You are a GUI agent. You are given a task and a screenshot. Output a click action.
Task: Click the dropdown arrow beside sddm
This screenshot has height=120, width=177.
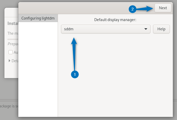(146, 29)
